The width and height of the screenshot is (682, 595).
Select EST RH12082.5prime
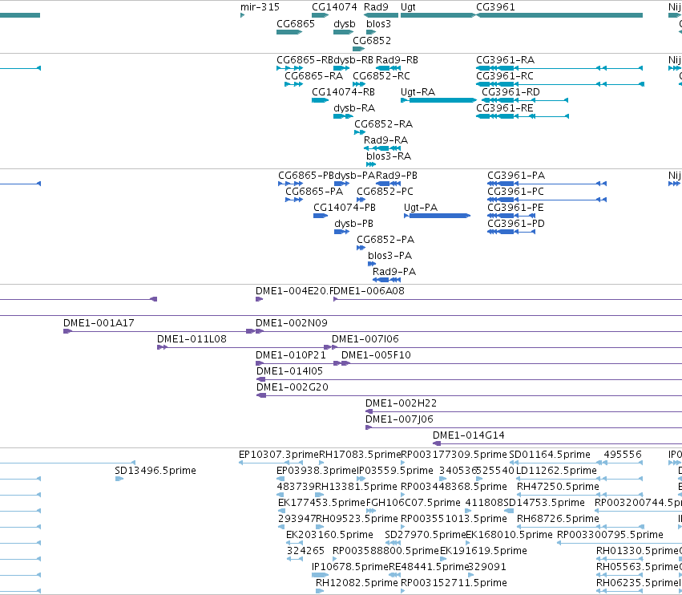(x=320, y=591)
